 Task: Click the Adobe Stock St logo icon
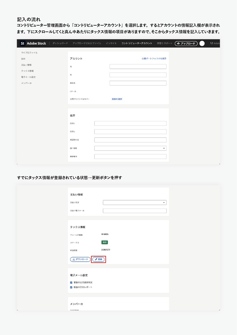click(x=23, y=43)
